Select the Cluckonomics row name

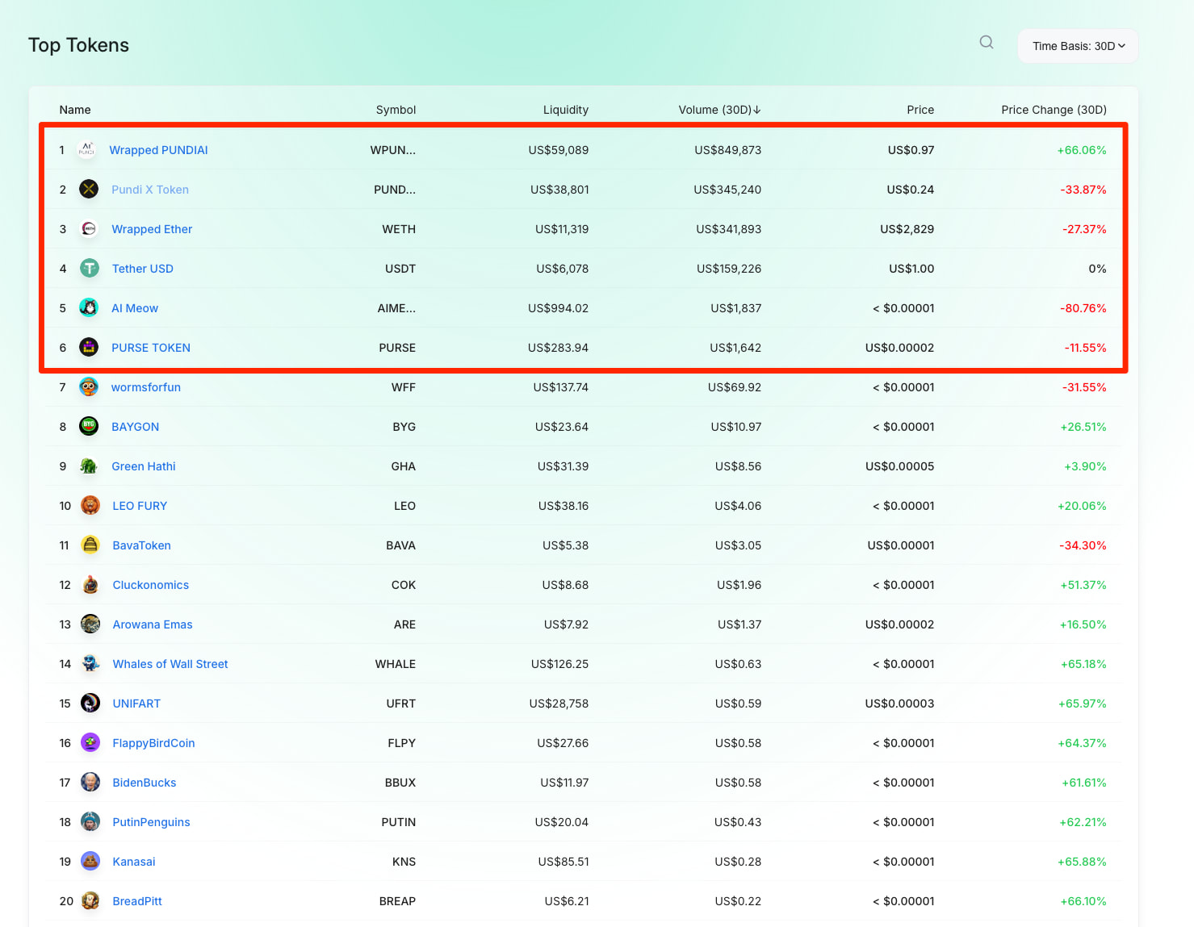(151, 585)
